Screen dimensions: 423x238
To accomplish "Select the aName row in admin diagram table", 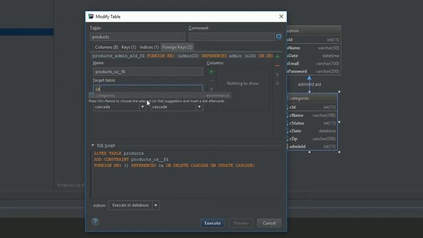I will click(314, 48).
